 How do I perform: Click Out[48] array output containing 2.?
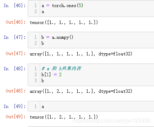pos(81,91)
